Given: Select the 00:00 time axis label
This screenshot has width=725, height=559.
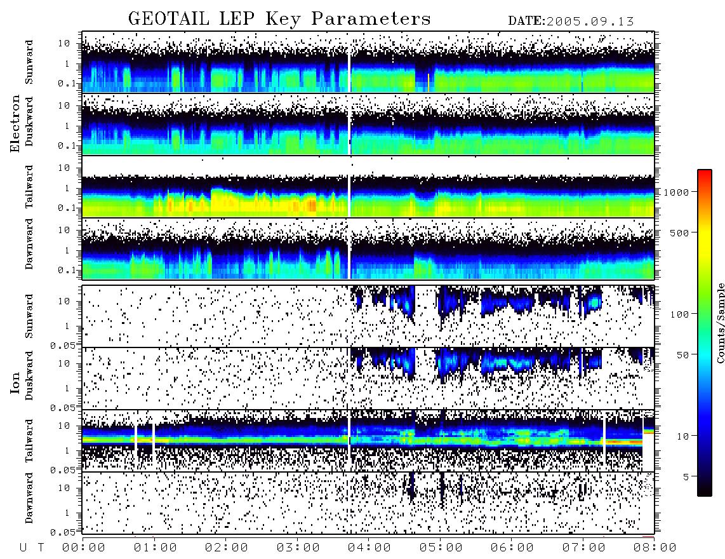Looking at the screenshot, I should click(x=84, y=548).
